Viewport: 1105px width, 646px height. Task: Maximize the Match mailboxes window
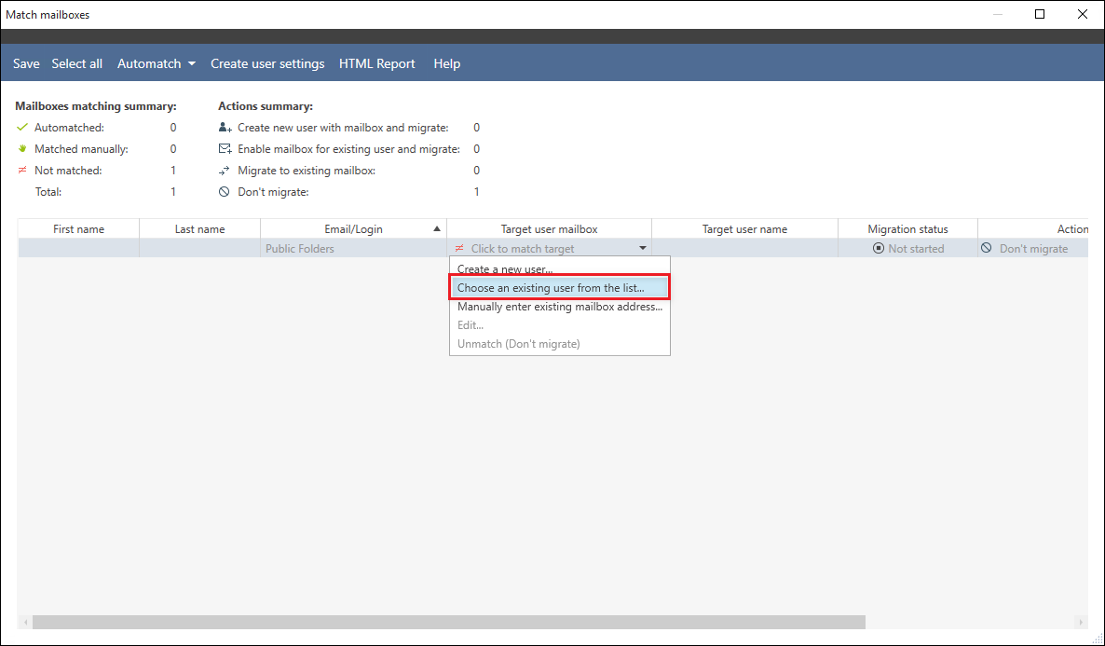1040,14
